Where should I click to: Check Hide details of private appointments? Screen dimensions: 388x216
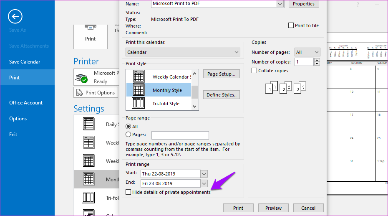coord(128,192)
